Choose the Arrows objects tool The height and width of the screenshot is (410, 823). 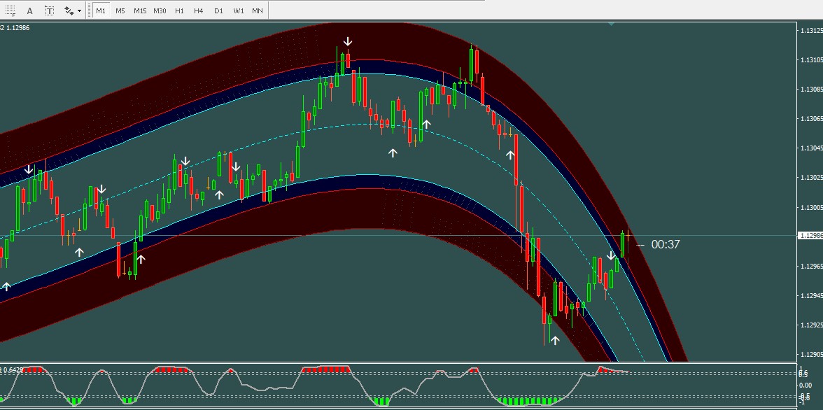pos(69,10)
